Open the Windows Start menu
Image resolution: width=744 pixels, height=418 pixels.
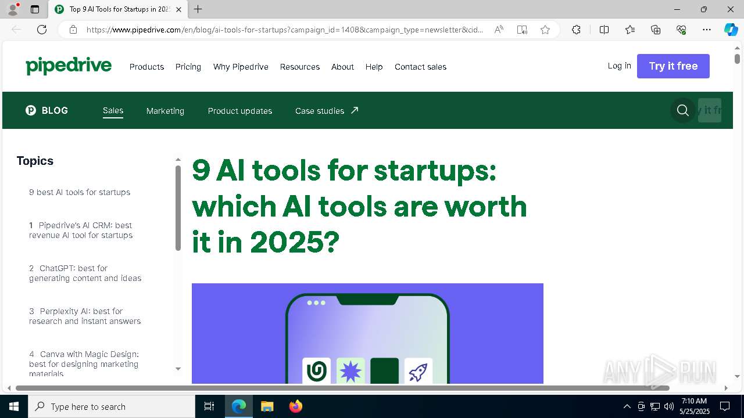pos(14,406)
